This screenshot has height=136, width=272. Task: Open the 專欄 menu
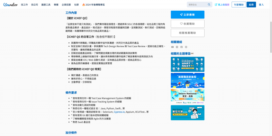56,5
